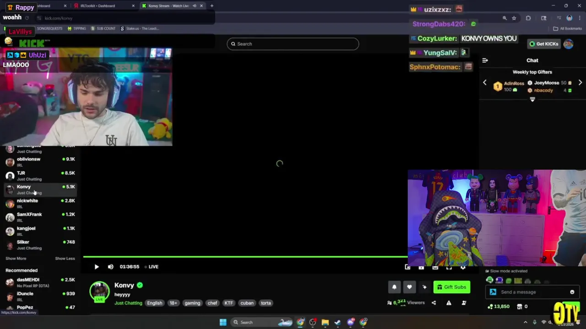Open the All Bookmarks folder

pos(567,28)
